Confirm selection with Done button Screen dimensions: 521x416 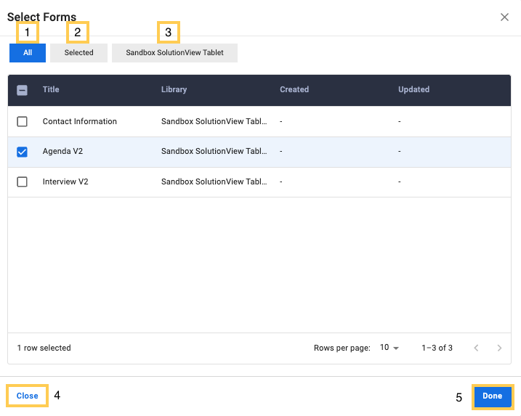point(493,396)
